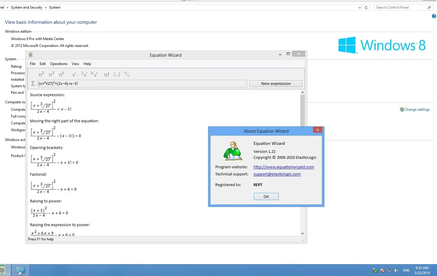Insert the cube root symbol
Image resolution: width=437 pixels, height=276 pixels.
(84, 74)
